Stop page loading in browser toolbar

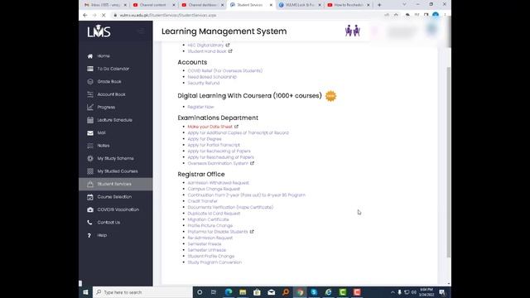104,15
